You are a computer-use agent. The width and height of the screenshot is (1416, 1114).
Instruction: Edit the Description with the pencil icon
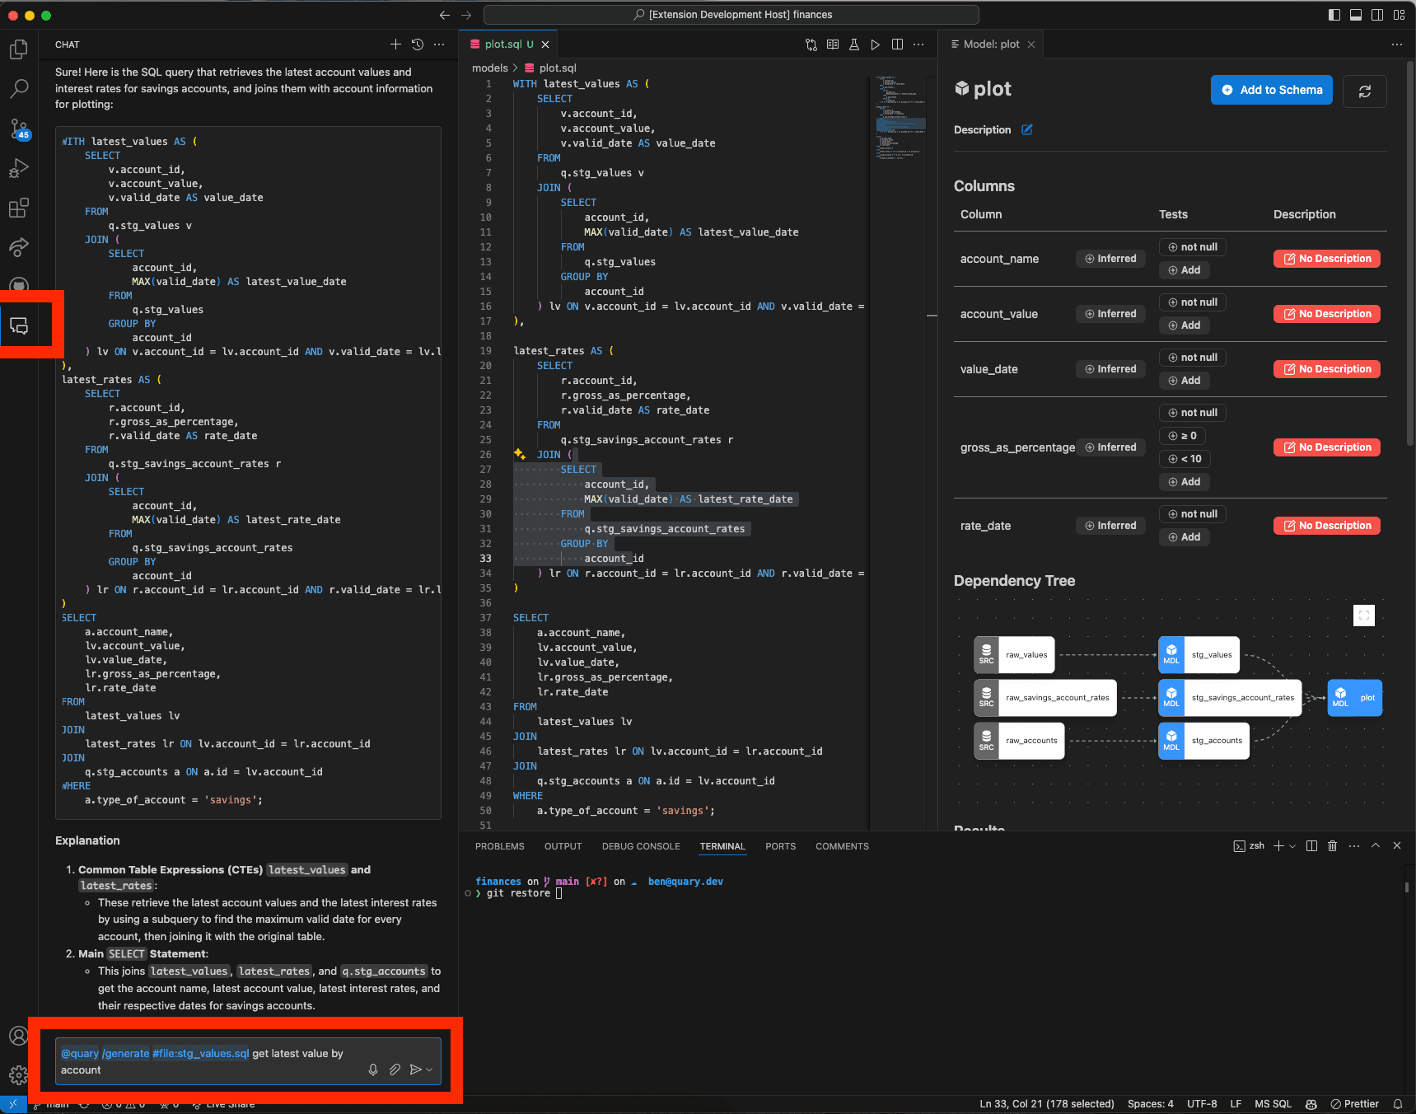tap(1027, 129)
